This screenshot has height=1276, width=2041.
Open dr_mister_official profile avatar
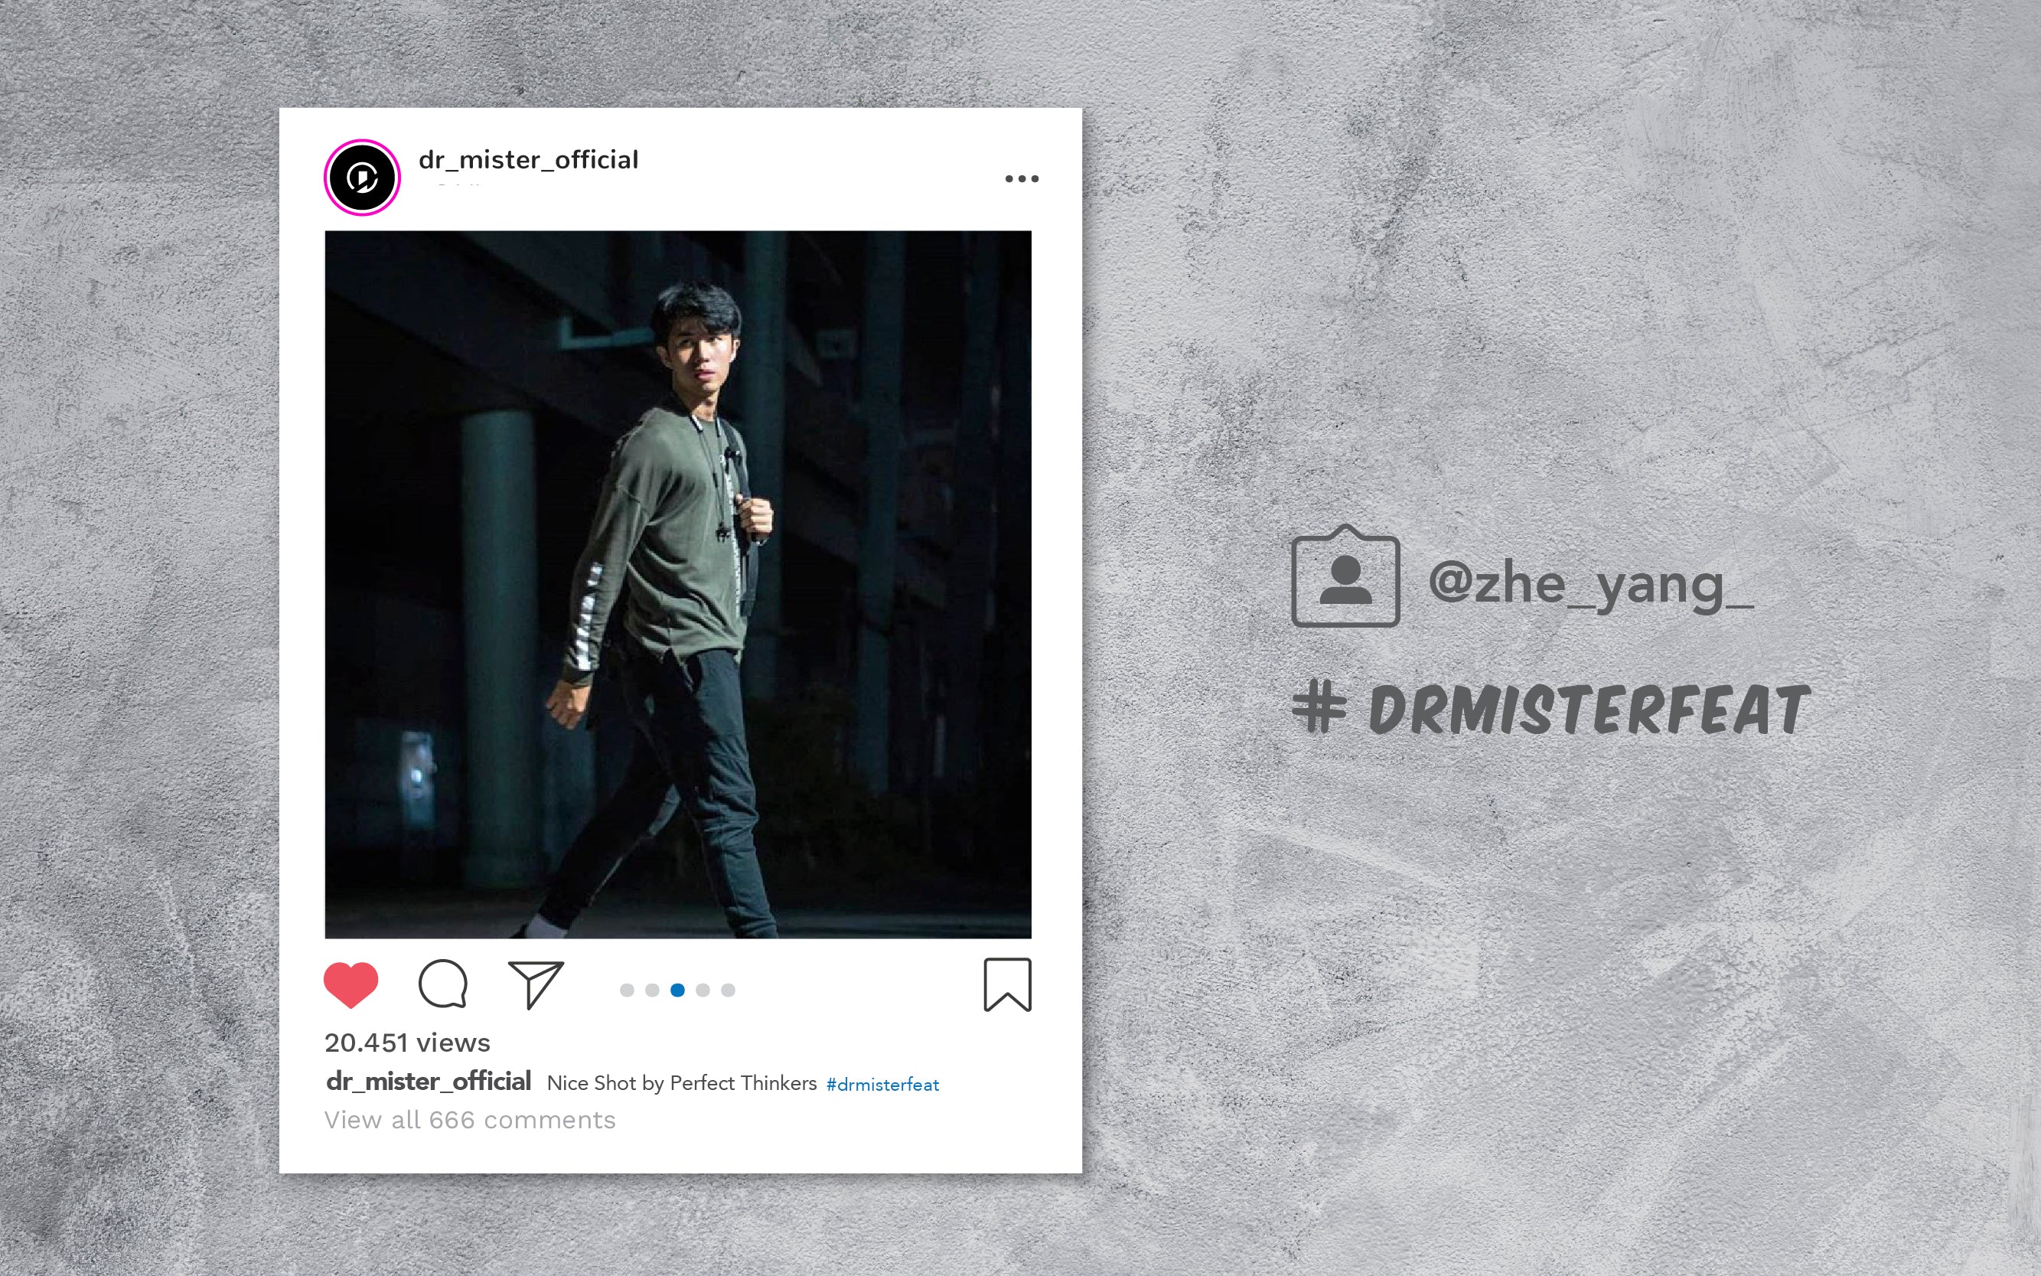(x=363, y=178)
